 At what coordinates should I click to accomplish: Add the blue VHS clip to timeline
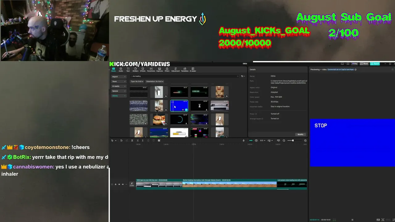point(186,110)
